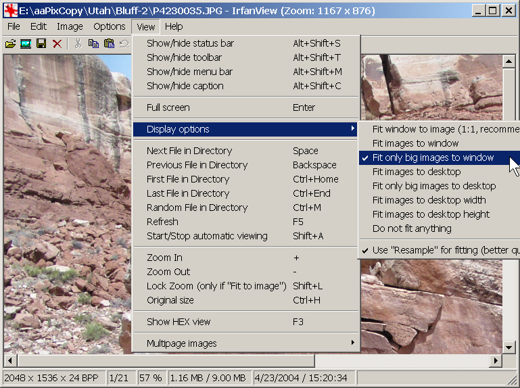520x388 pixels.
Task: Click the Copy icon in toolbar
Action: tap(93, 44)
